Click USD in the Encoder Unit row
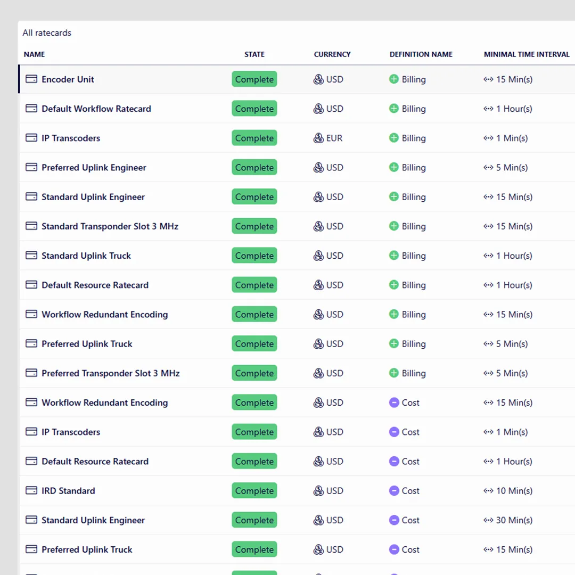This screenshot has width=575, height=575. click(335, 79)
